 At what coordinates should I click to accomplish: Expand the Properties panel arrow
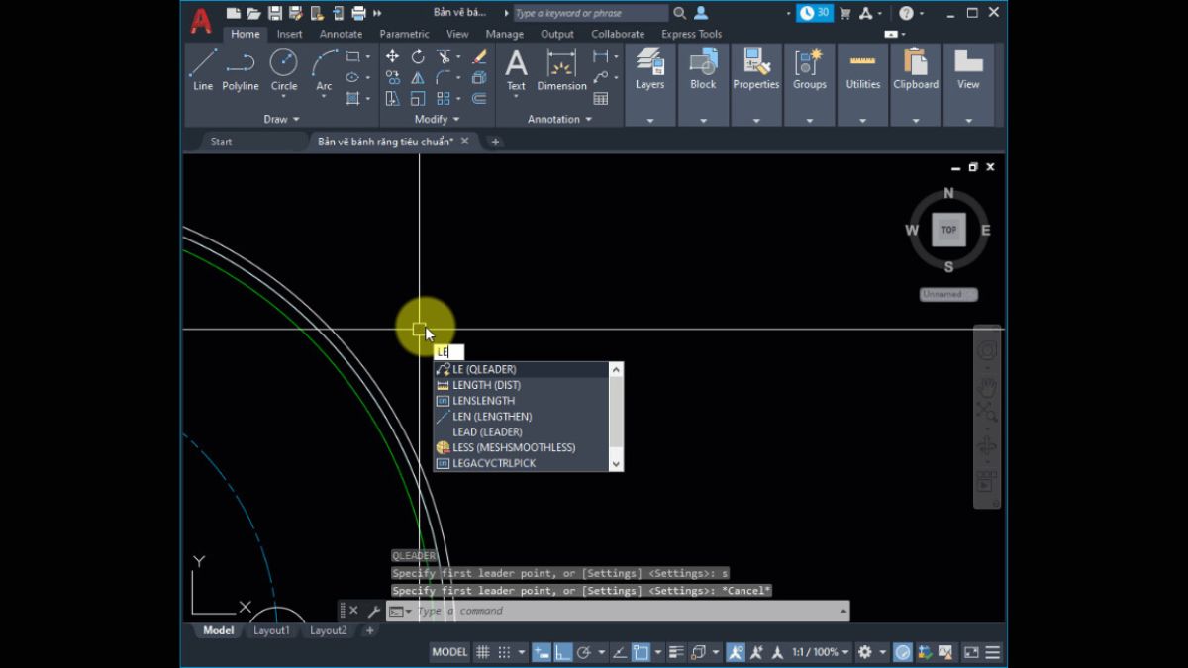click(756, 121)
